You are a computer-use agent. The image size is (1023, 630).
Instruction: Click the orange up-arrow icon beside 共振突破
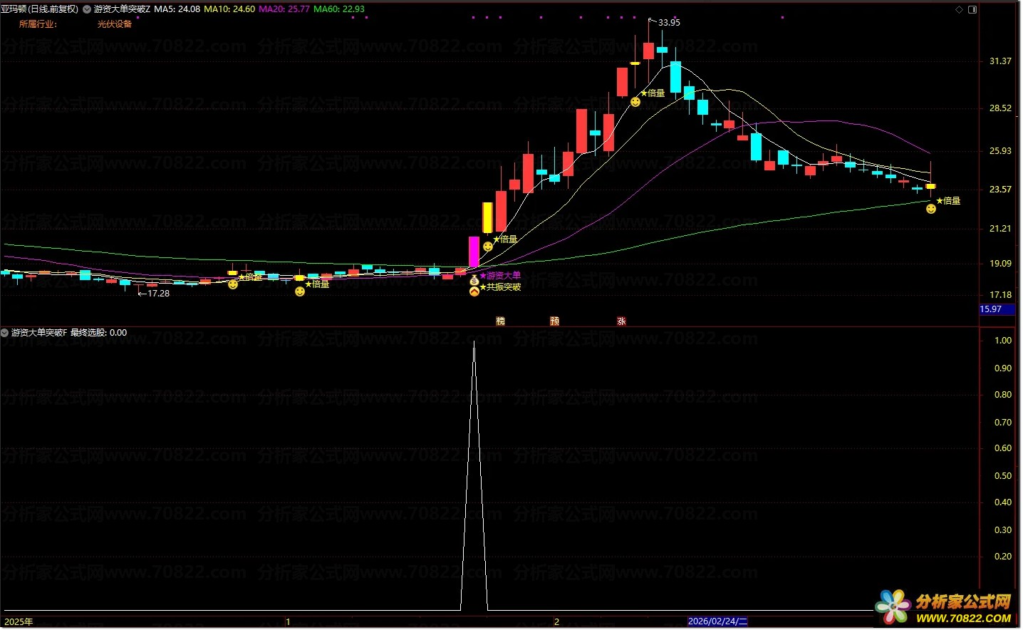(x=474, y=291)
